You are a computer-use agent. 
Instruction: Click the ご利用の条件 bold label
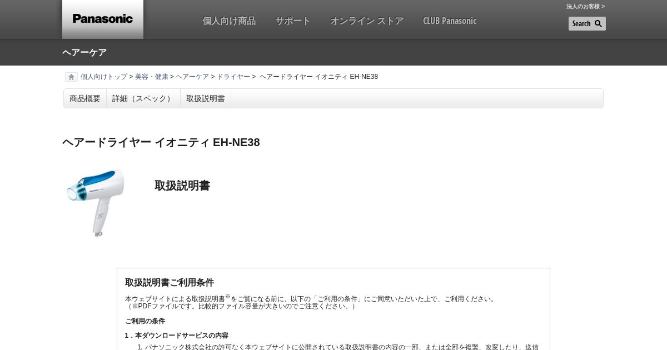coord(145,321)
